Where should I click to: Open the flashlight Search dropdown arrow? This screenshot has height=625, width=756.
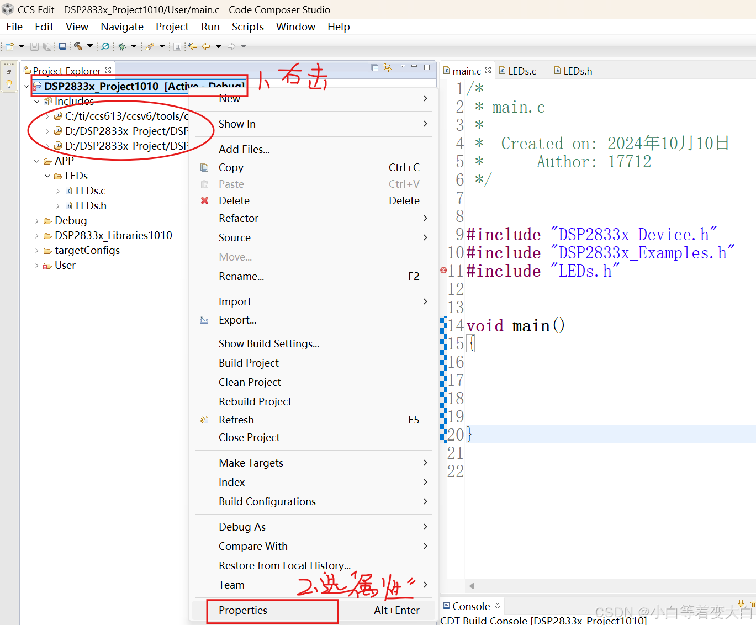click(x=162, y=46)
